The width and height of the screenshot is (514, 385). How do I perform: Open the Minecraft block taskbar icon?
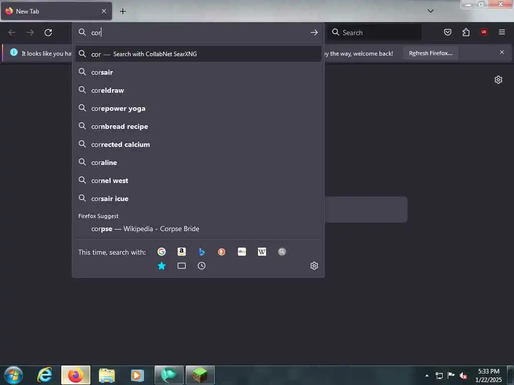(200, 375)
